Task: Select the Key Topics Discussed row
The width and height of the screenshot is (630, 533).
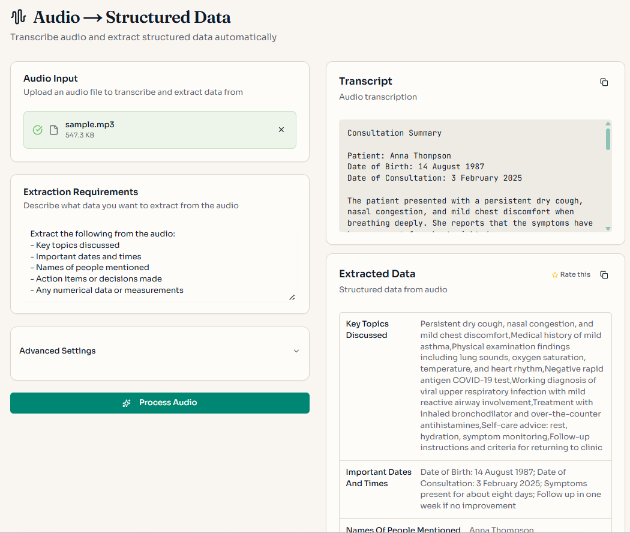Action: point(475,385)
